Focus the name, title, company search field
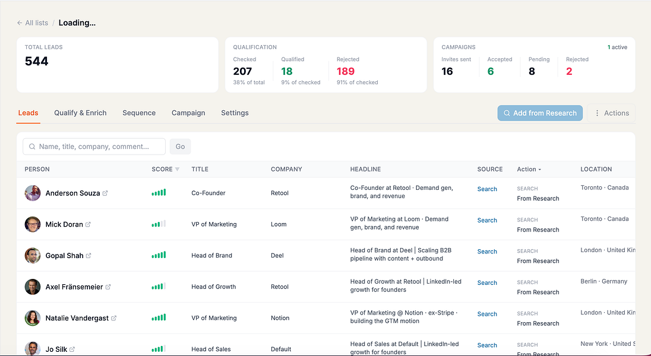The height and width of the screenshot is (356, 651). pos(94,147)
